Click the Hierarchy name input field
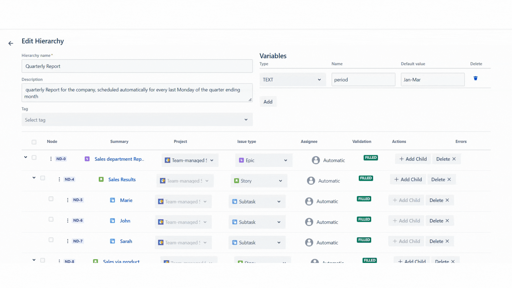512x288 pixels. [x=137, y=66]
